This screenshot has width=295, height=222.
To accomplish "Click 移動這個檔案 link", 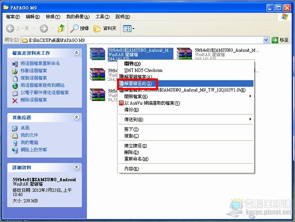I will tap(33, 70).
